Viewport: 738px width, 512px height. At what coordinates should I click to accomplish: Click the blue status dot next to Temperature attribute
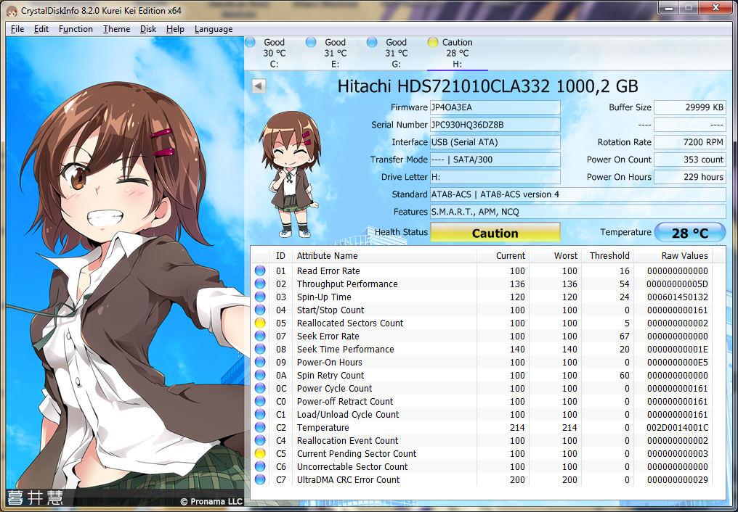(259, 427)
